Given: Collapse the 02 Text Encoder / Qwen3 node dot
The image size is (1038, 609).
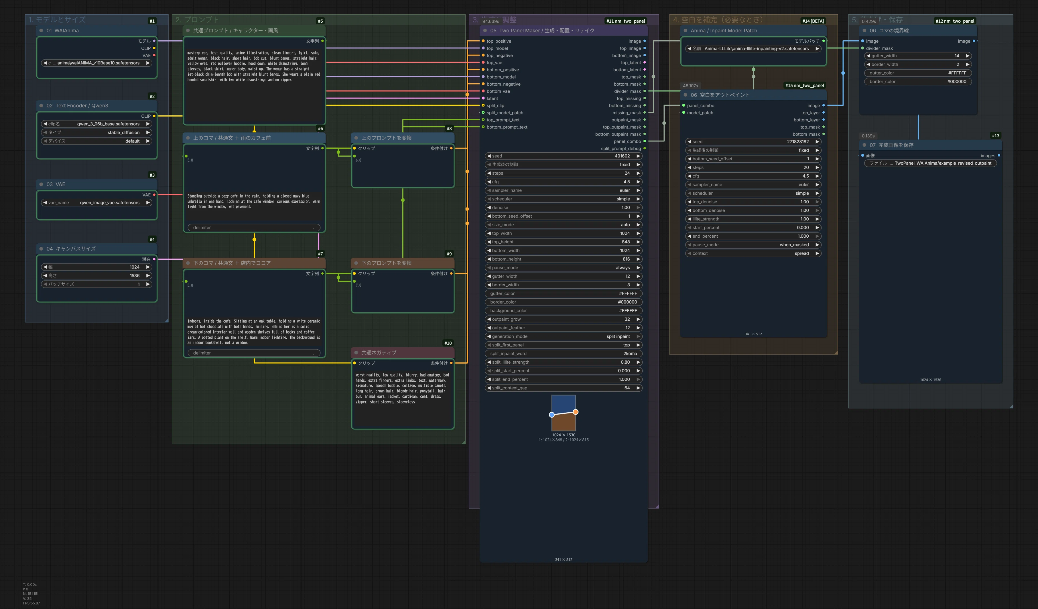Looking at the screenshot, I should tap(41, 105).
